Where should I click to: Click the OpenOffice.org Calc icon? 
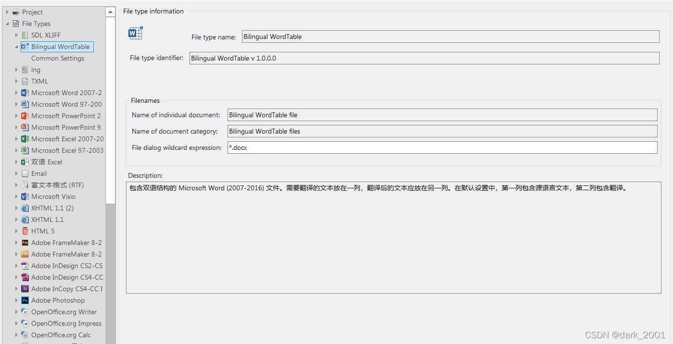pyautogui.click(x=25, y=335)
